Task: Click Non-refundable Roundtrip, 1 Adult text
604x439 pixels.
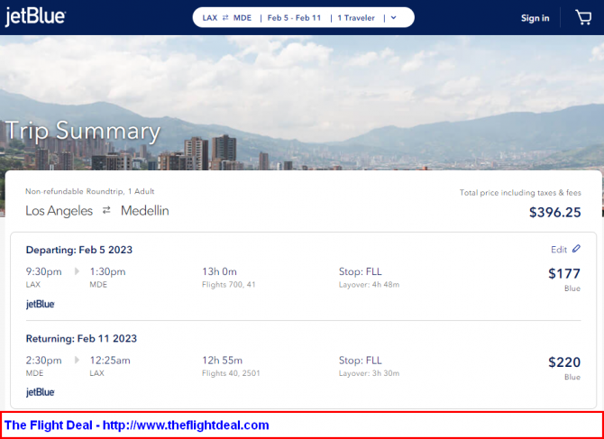Action: pos(90,191)
